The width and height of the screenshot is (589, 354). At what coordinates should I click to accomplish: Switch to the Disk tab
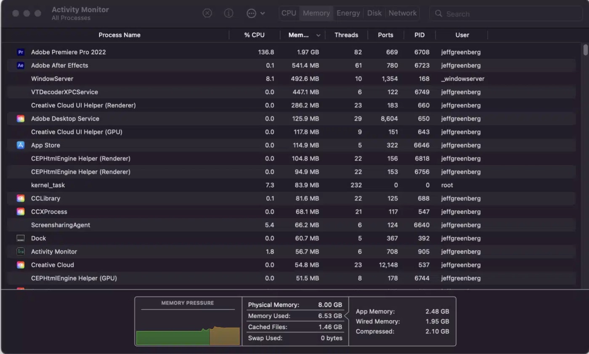click(x=374, y=13)
